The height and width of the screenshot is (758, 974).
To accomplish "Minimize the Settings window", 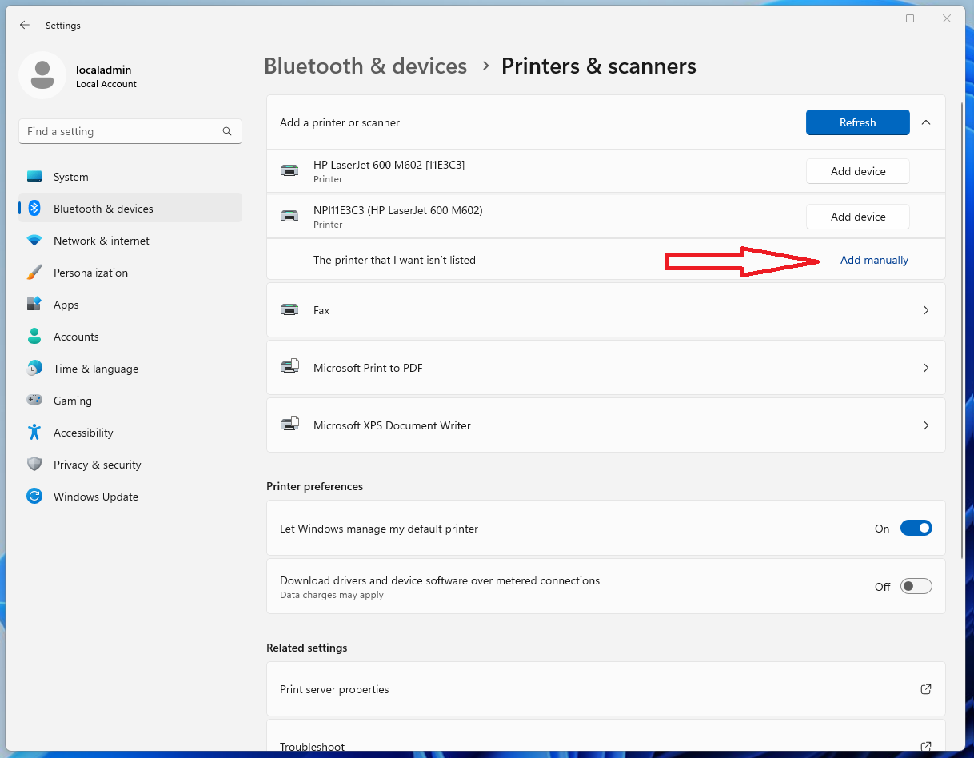I will pyautogui.click(x=872, y=18).
